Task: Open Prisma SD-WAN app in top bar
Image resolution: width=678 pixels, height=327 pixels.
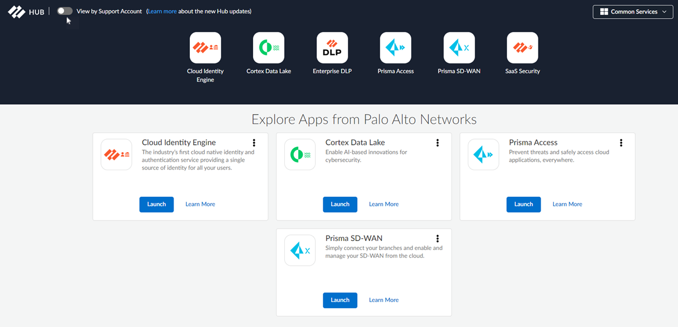Action: coord(459,48)
